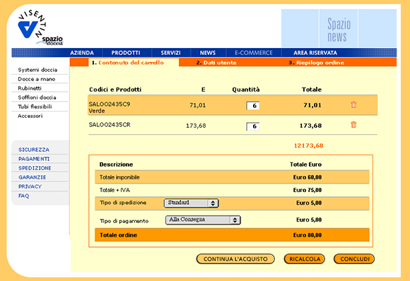The image size is (410, 281).
Task: Open the FAQ link
Action: tap(23, 196)
